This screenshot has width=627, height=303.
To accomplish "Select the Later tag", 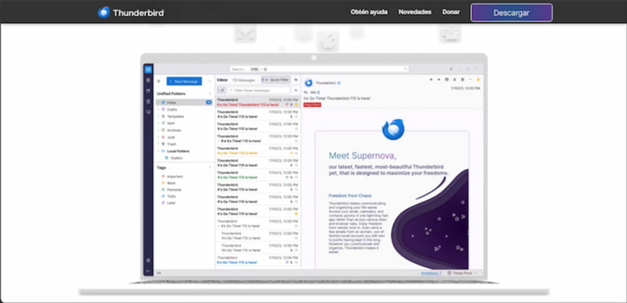I will [169, 203].
